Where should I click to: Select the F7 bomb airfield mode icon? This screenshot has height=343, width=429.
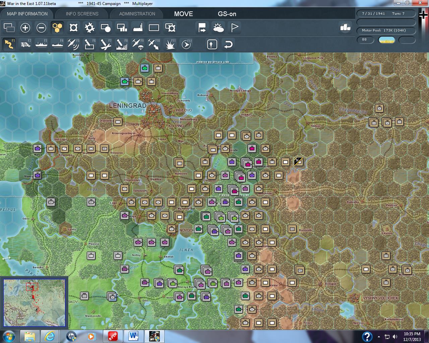click(106, 44)
